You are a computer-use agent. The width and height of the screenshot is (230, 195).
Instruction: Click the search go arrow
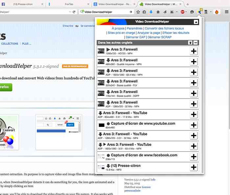click(131, 12)
